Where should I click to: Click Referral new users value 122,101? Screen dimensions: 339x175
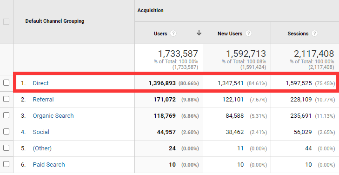coord(233,100)
